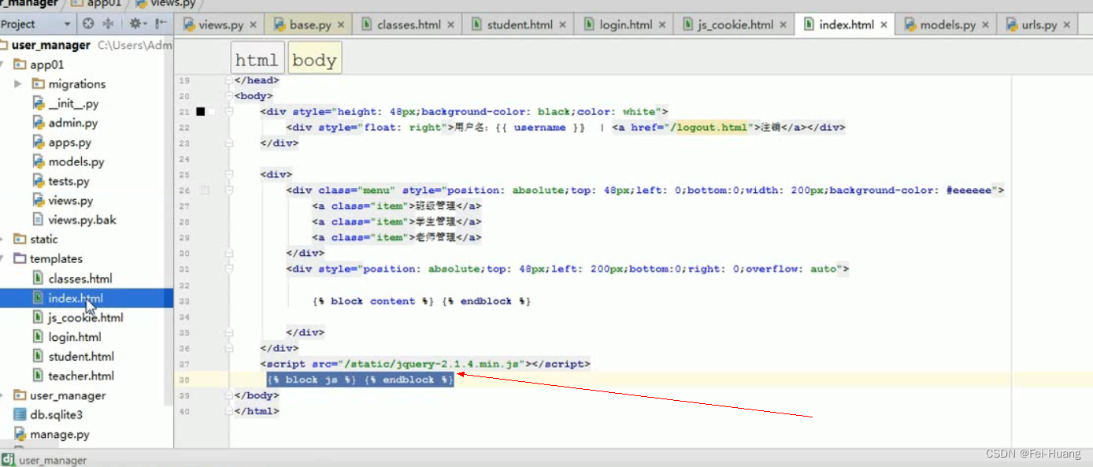Viewport: 1093px width, 467px height.
Task: Select the user_manager project root
Action: tap(51, 46)
